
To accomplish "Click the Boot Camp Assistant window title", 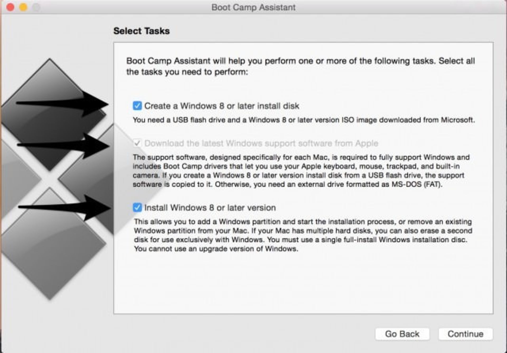I will tap(253, 7).
